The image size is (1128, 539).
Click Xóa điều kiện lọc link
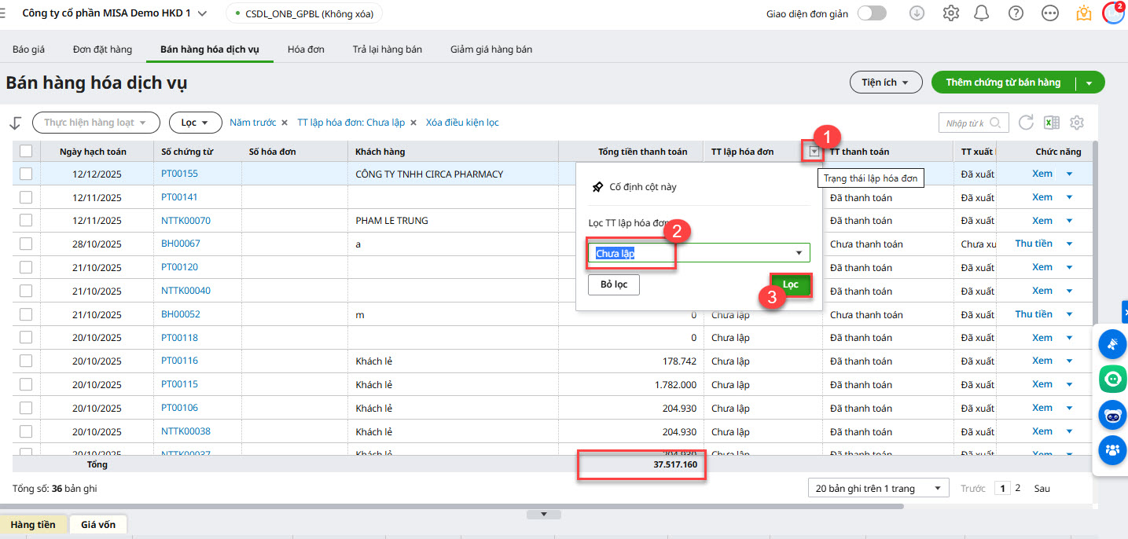pyautogui.click(x=462, y=123)
